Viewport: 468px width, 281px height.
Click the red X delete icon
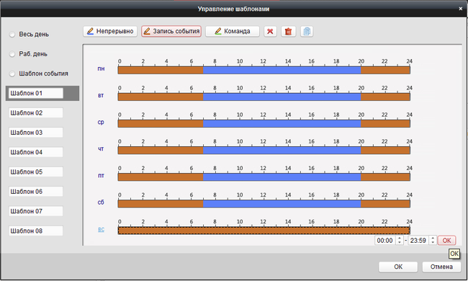[x=270, y=32]
